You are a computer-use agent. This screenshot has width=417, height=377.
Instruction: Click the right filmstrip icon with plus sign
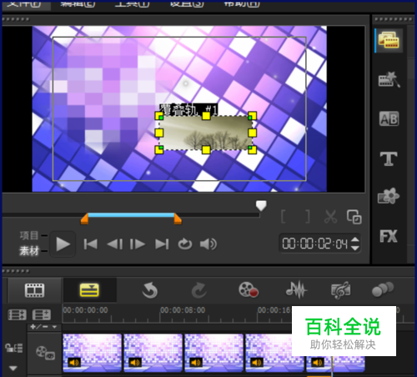(x=42, y=315)
